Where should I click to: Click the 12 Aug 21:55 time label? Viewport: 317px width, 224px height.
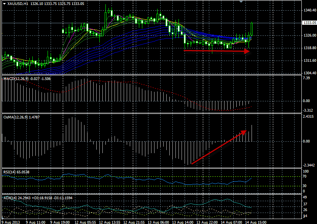134,222
